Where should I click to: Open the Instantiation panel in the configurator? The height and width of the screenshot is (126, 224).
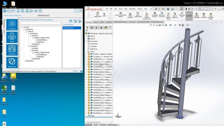(12, 25)
